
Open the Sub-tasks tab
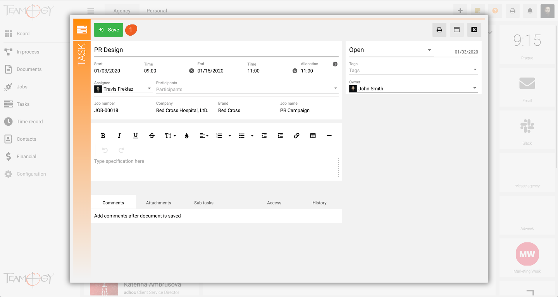pyautogui.click(x=204, y=203)
